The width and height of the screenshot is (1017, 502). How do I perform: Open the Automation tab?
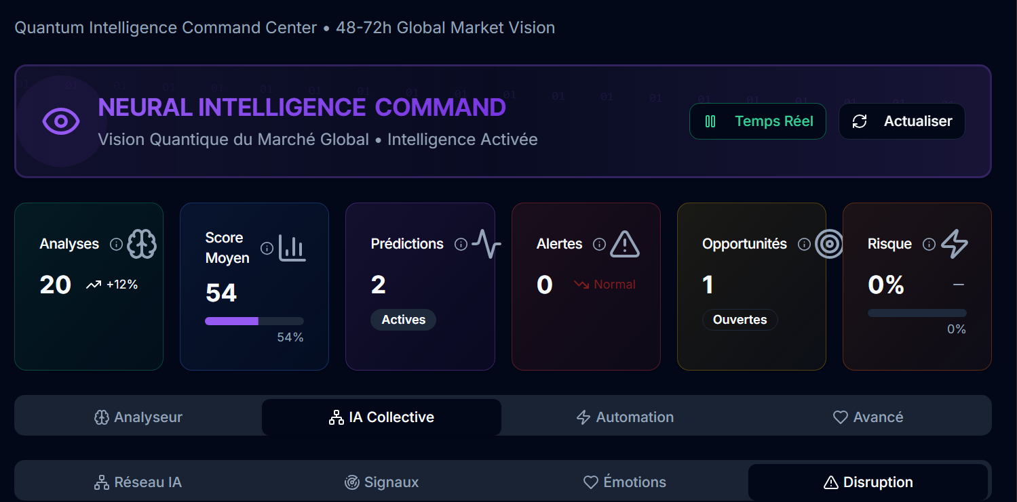click(x=625, y=417)
